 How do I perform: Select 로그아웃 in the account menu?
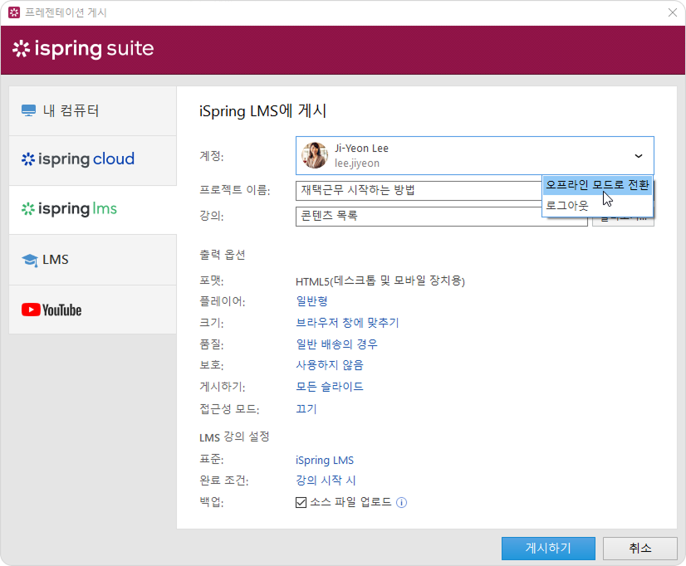tap(567, 205)
